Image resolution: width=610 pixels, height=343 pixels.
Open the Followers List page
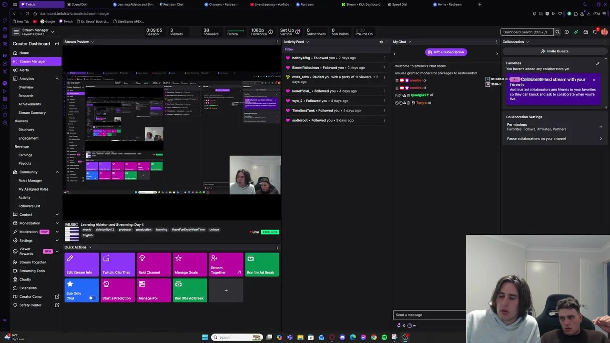tap(29, 206)
